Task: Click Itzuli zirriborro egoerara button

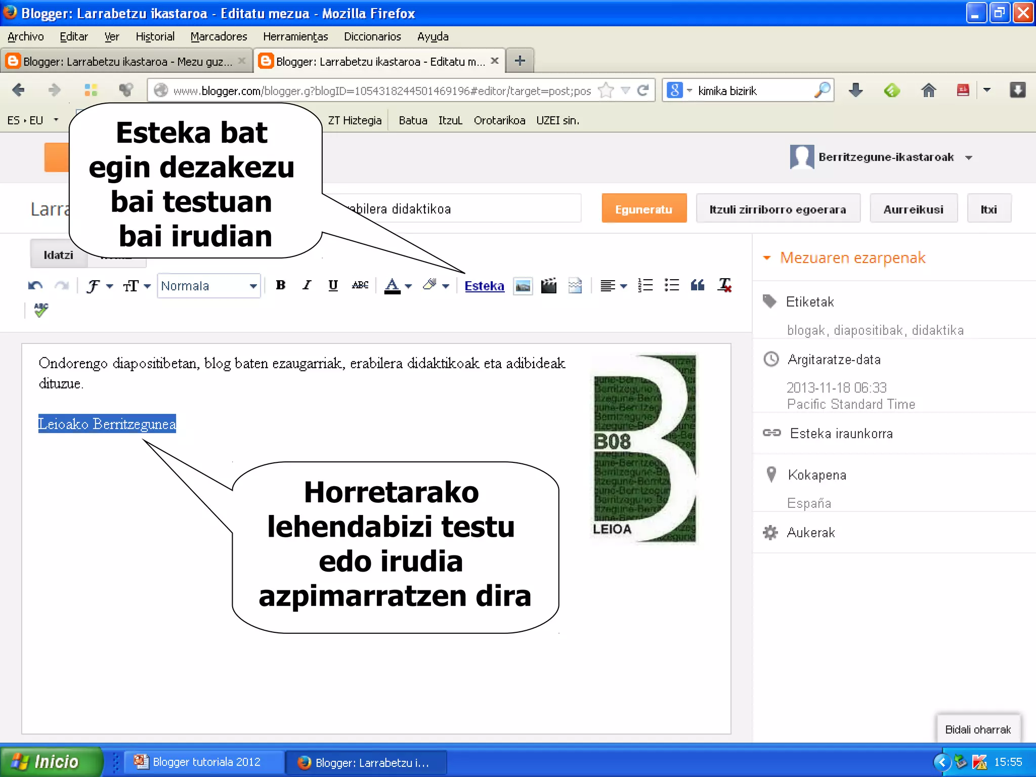Action: click(x=778, y=209)
